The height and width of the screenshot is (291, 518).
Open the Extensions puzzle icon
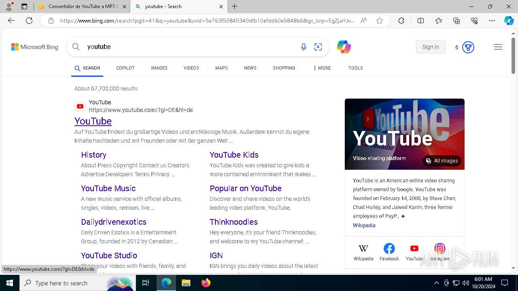[401, 21]
